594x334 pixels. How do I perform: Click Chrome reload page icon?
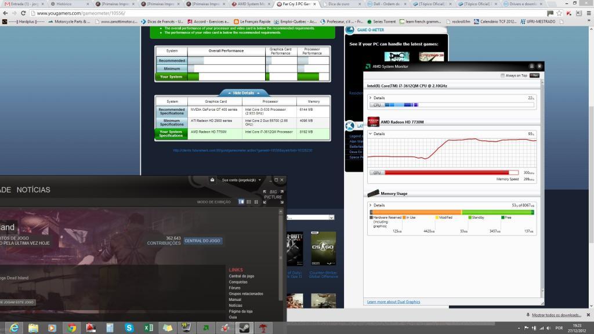[23, 13]
